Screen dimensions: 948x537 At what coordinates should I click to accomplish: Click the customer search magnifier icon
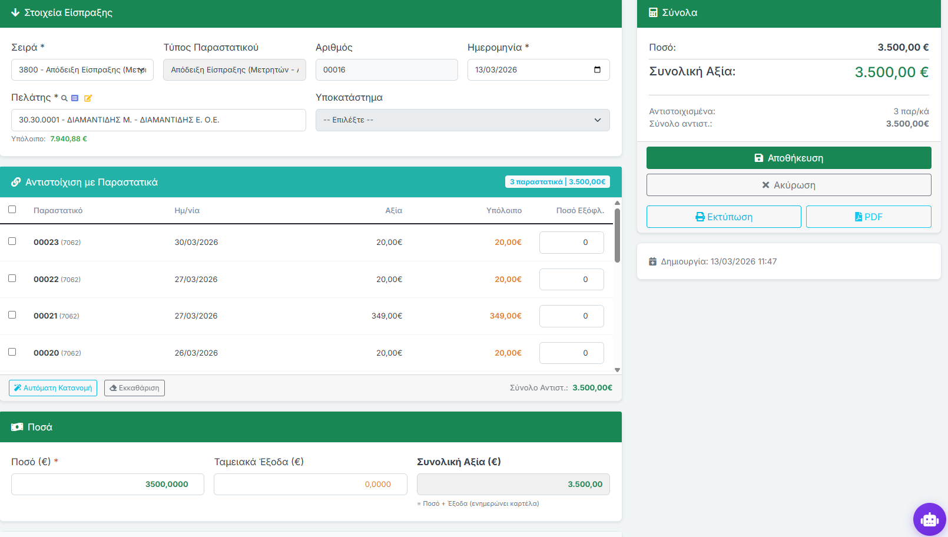[64, 98]
